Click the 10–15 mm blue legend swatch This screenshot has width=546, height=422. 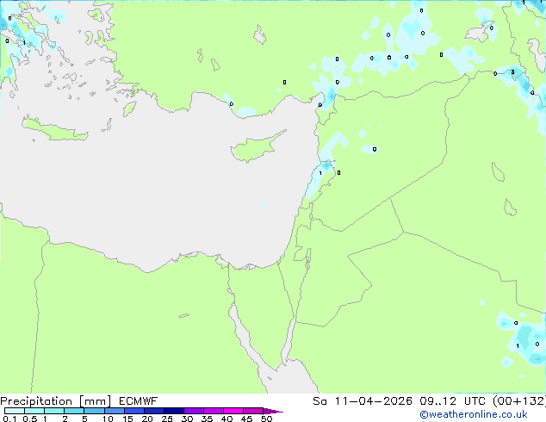coord(114,411)
